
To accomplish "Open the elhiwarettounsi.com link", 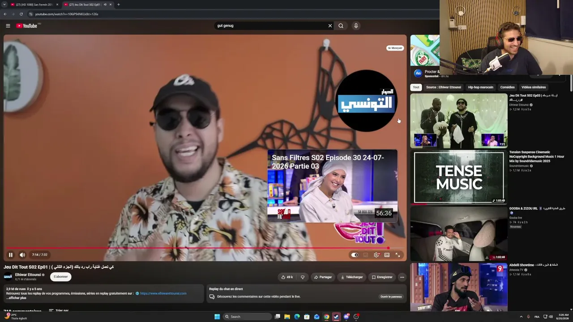I will [163, 293].
